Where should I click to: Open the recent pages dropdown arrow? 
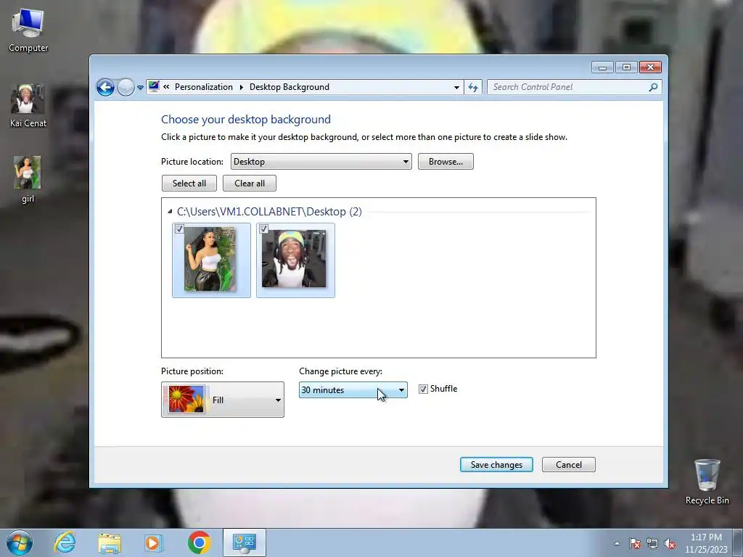click(140, 87)
